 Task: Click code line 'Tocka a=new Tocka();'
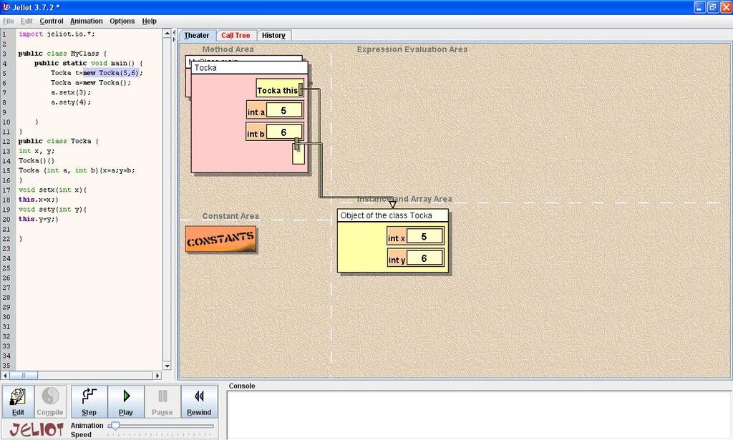(x=91, y=83)
